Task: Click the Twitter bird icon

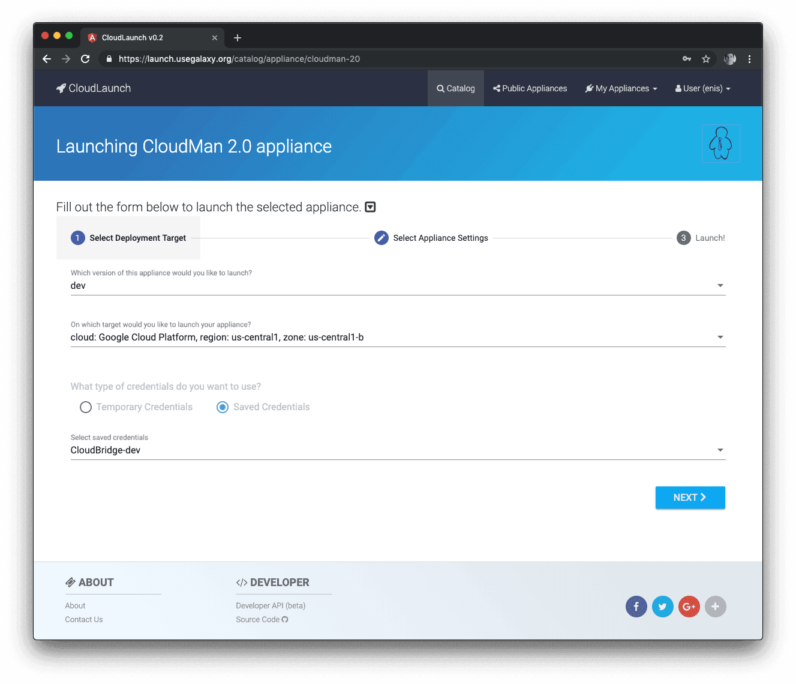Action: [662, 607]
